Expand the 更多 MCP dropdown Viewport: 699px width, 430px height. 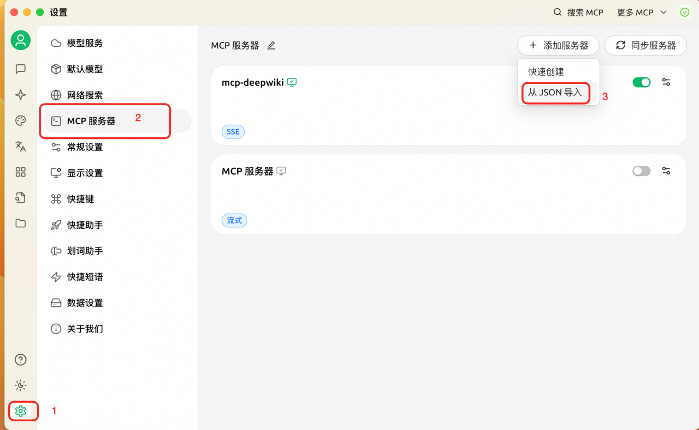click(642, 13)
